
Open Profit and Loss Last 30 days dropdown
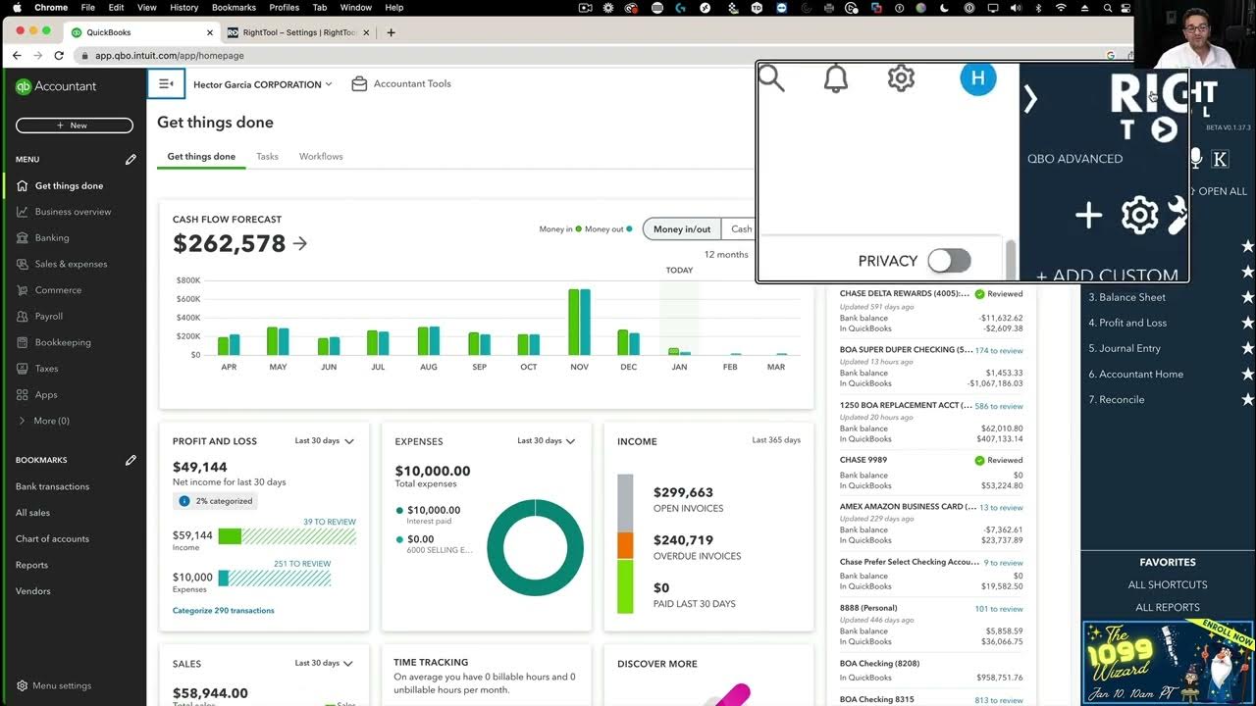coord(324,441)
